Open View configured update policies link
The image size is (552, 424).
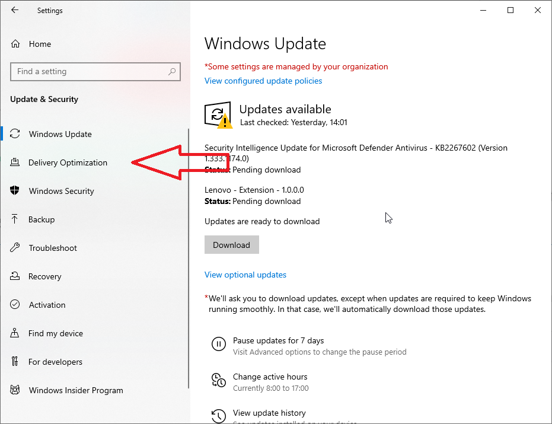tap(263, 81)
